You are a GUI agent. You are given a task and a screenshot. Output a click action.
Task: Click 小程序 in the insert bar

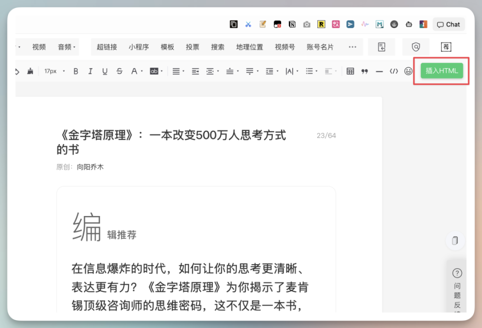coord(139,47)
